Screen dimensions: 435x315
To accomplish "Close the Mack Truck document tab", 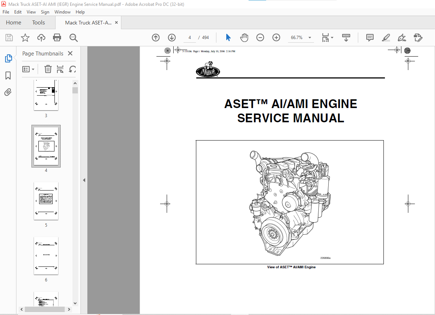I will pyautogui.click(x=117, y=22).
